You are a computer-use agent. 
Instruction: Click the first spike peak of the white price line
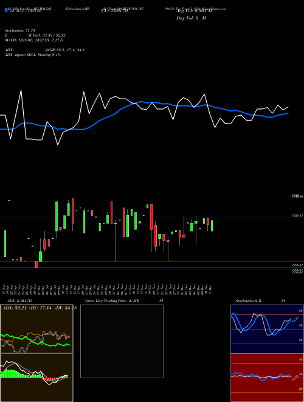[x=21, y=91]
